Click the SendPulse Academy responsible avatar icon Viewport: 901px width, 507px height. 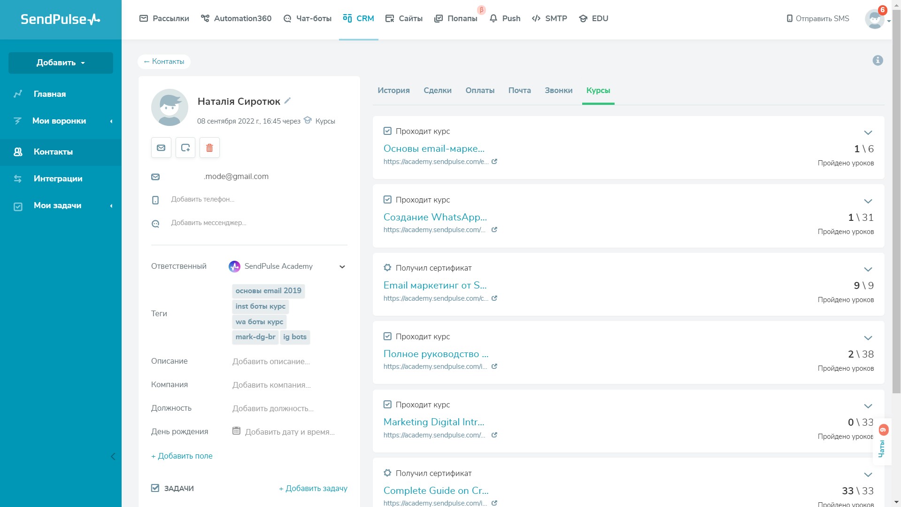tap(234, 266)
